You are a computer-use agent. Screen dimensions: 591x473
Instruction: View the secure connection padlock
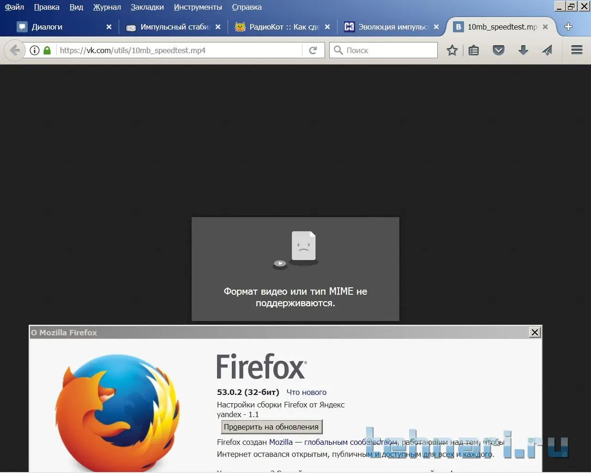tap(47, 50)
